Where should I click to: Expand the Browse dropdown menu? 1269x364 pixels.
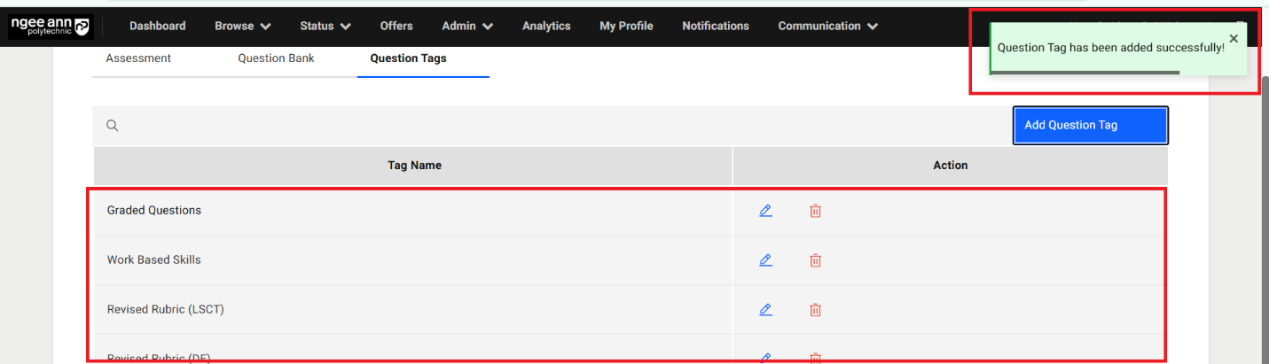(242, 27)
